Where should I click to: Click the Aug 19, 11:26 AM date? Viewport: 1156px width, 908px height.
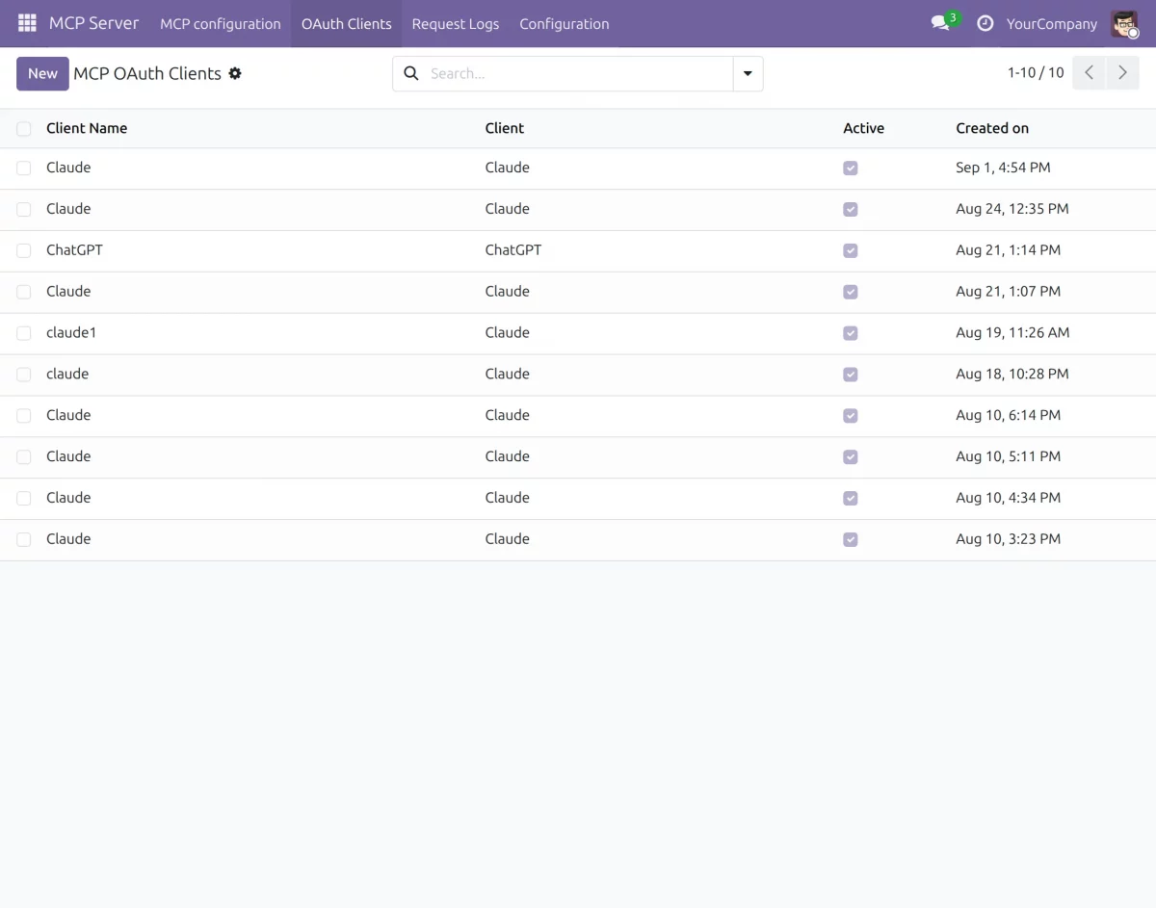click(x=1012, y=333)
